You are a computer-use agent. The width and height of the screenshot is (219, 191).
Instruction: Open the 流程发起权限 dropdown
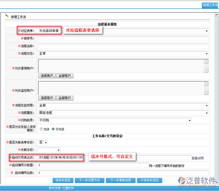coord(123,105)
